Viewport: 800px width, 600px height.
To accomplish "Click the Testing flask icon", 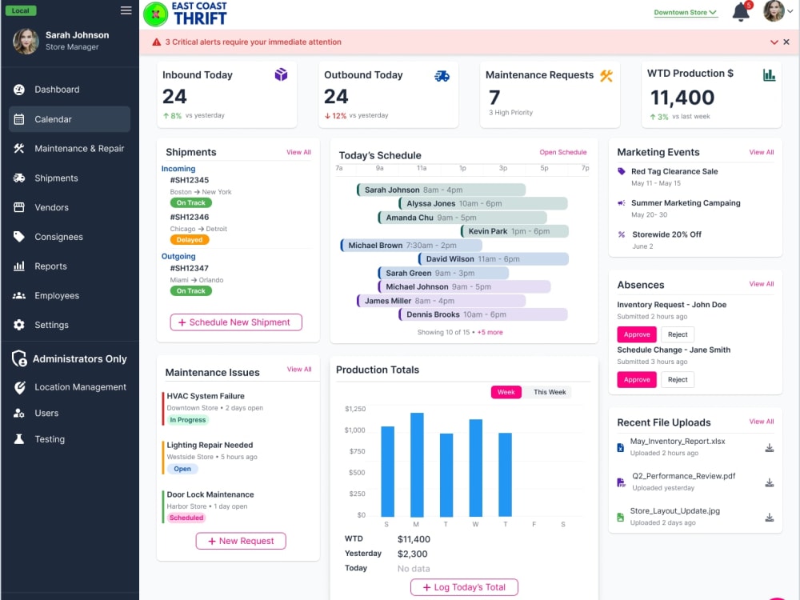I will 19,438.
